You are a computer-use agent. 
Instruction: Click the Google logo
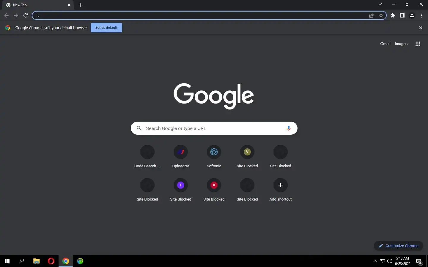[214, 96]
